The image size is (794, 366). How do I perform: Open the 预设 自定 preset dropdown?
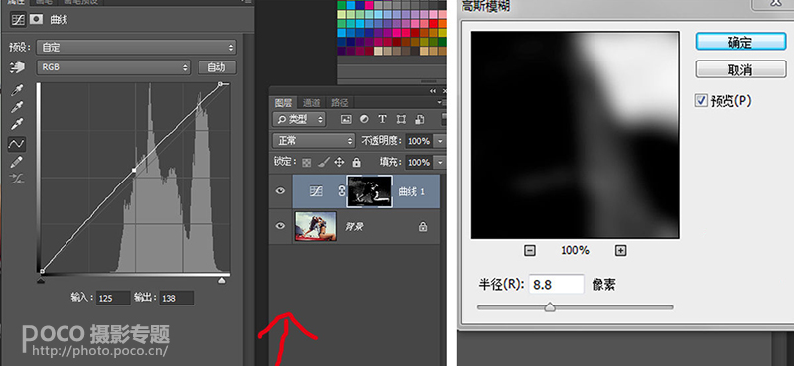(136, 47)
